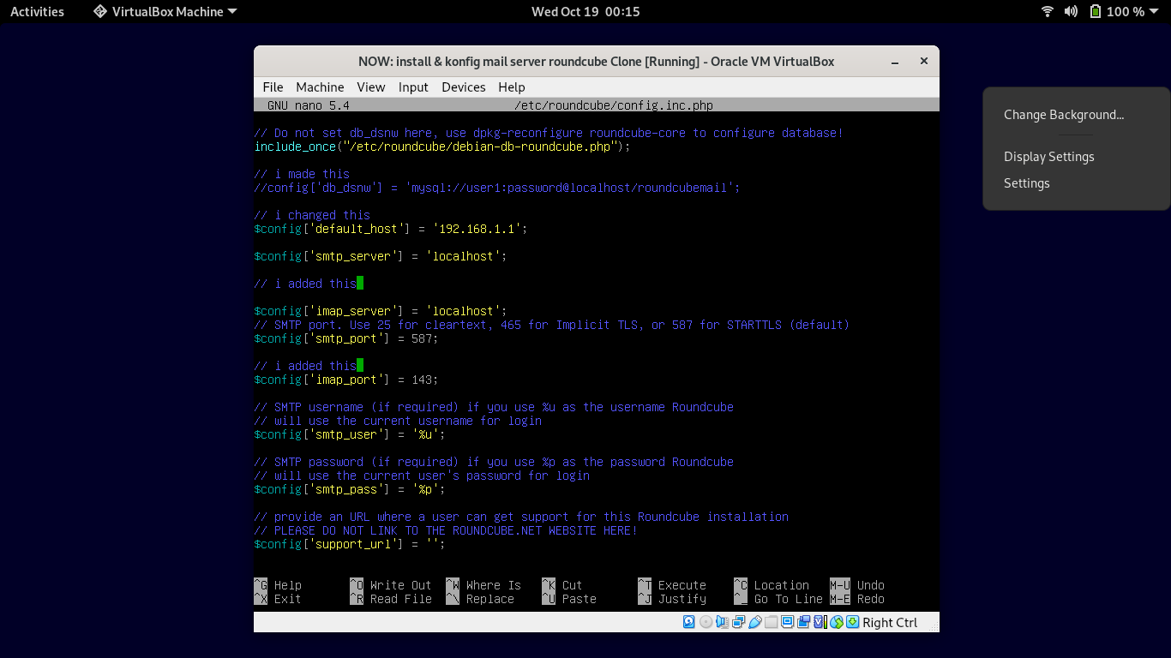The image size is (1171, 658).
Task: Open the View menu
Action: coord(371,87)
